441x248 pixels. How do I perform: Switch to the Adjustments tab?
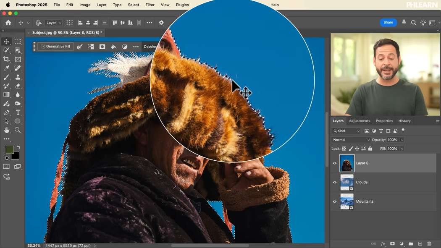(360, 121)
